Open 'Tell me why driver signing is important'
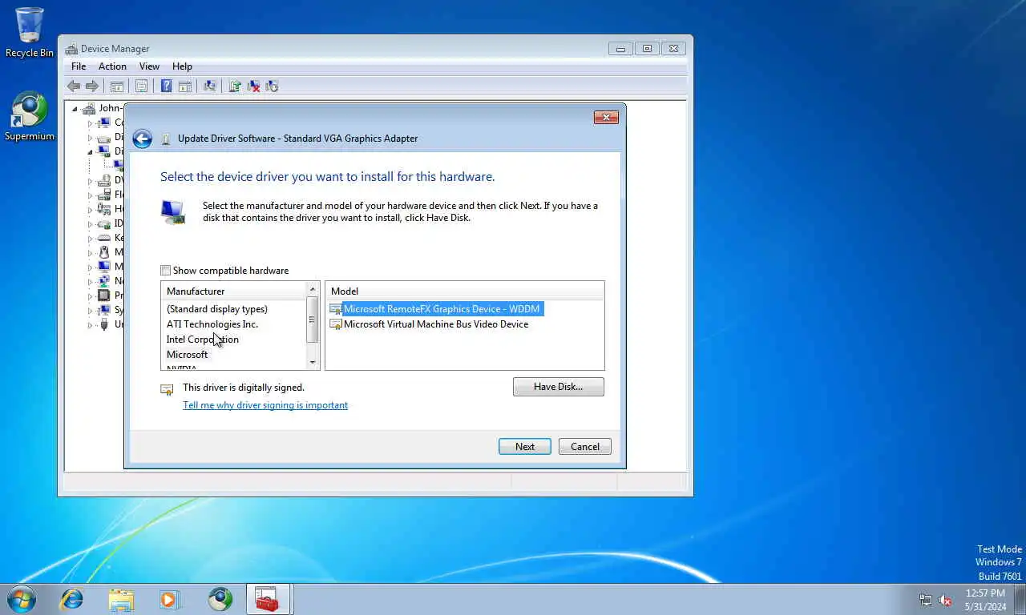 pos(265,405)
